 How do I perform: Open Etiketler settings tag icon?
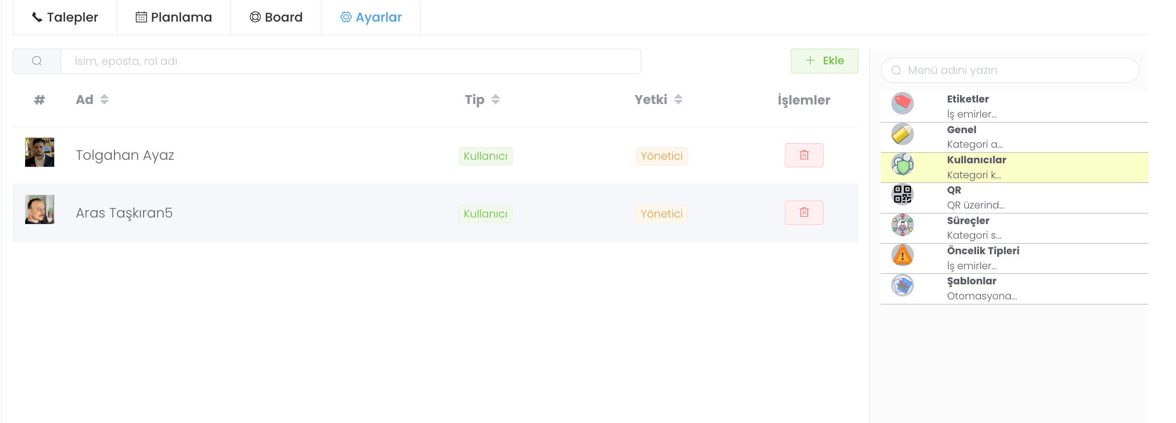point(902,103)
